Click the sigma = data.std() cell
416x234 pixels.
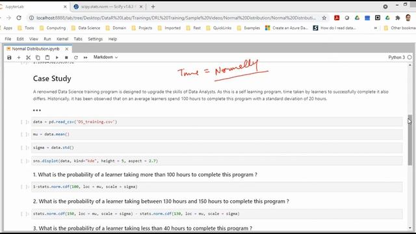click(x=216, y=148)
